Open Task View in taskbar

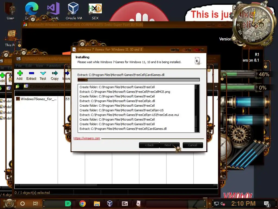tap(36, 204)
